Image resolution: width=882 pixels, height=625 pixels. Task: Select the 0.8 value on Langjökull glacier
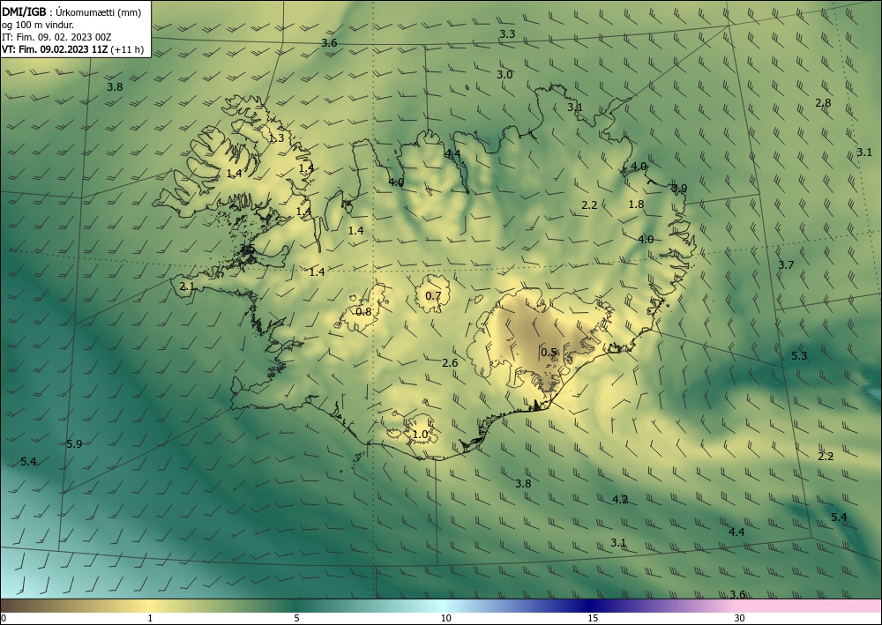pos(364,311)
